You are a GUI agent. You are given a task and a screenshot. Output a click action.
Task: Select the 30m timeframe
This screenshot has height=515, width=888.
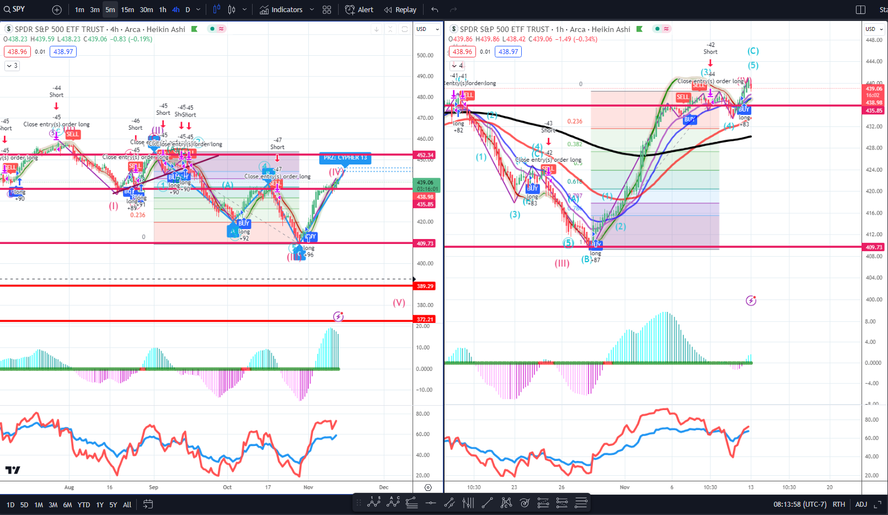[146, 10]
